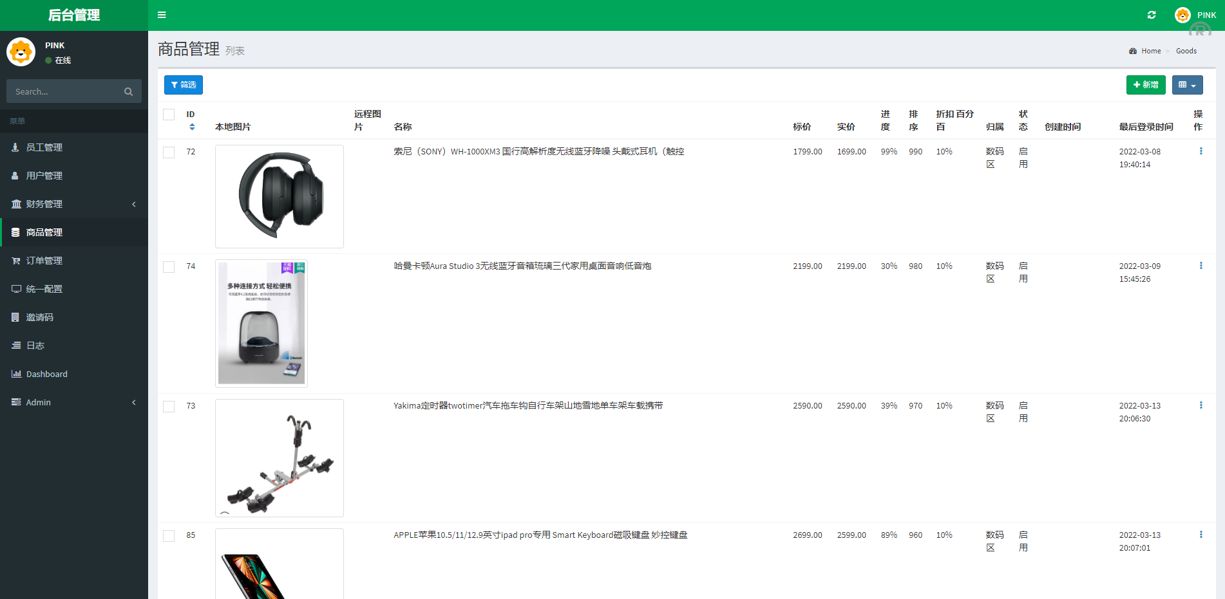Select the 订单管理 menu item
Screen dimensions: 1225x599
44,261
